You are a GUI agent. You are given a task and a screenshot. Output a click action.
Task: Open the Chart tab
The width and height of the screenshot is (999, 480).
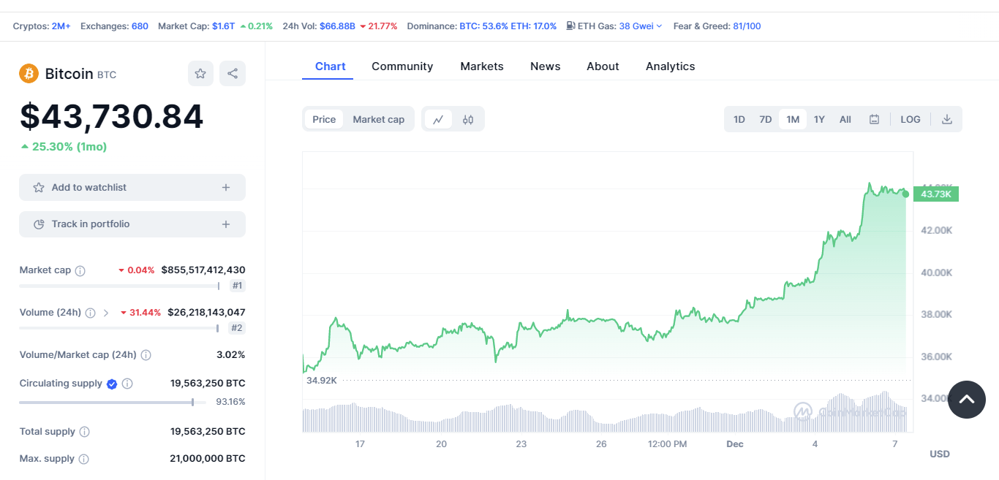(331, 66)
